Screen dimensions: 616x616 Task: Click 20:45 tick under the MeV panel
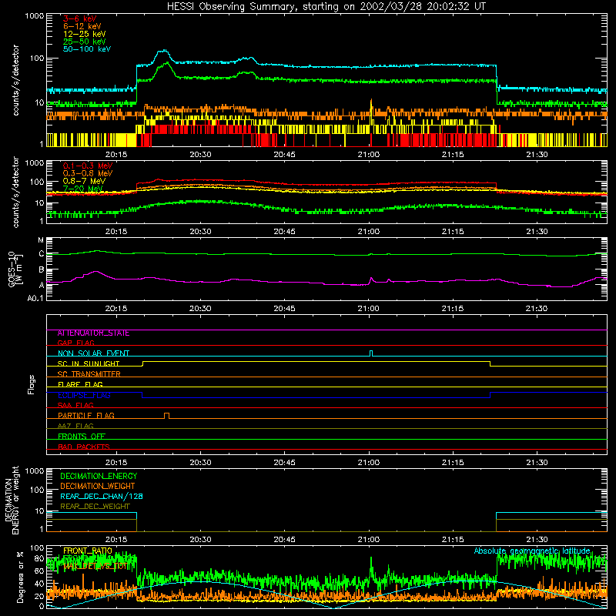(x=284, y=232)
